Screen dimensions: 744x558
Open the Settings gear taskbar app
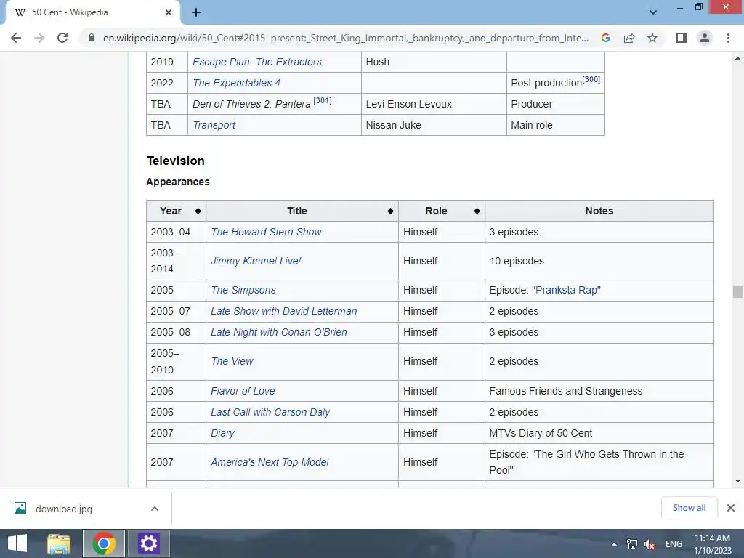[x=148, y=543]
